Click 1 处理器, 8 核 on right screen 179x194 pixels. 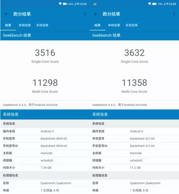pos(139,190)
